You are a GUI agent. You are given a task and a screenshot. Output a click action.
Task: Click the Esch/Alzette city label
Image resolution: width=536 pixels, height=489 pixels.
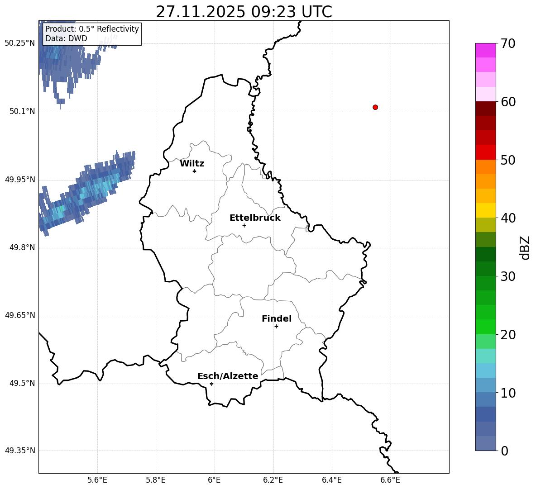[228, 376]
